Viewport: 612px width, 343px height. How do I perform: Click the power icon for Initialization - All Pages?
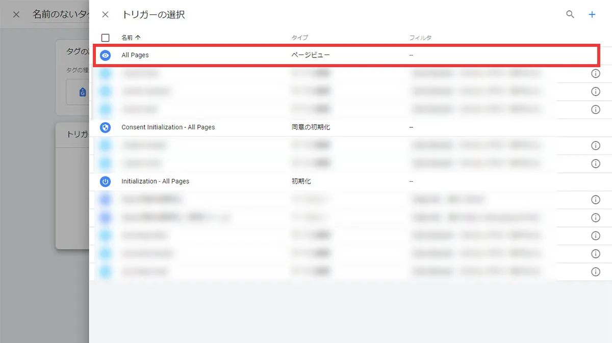[x=106, y=182]
